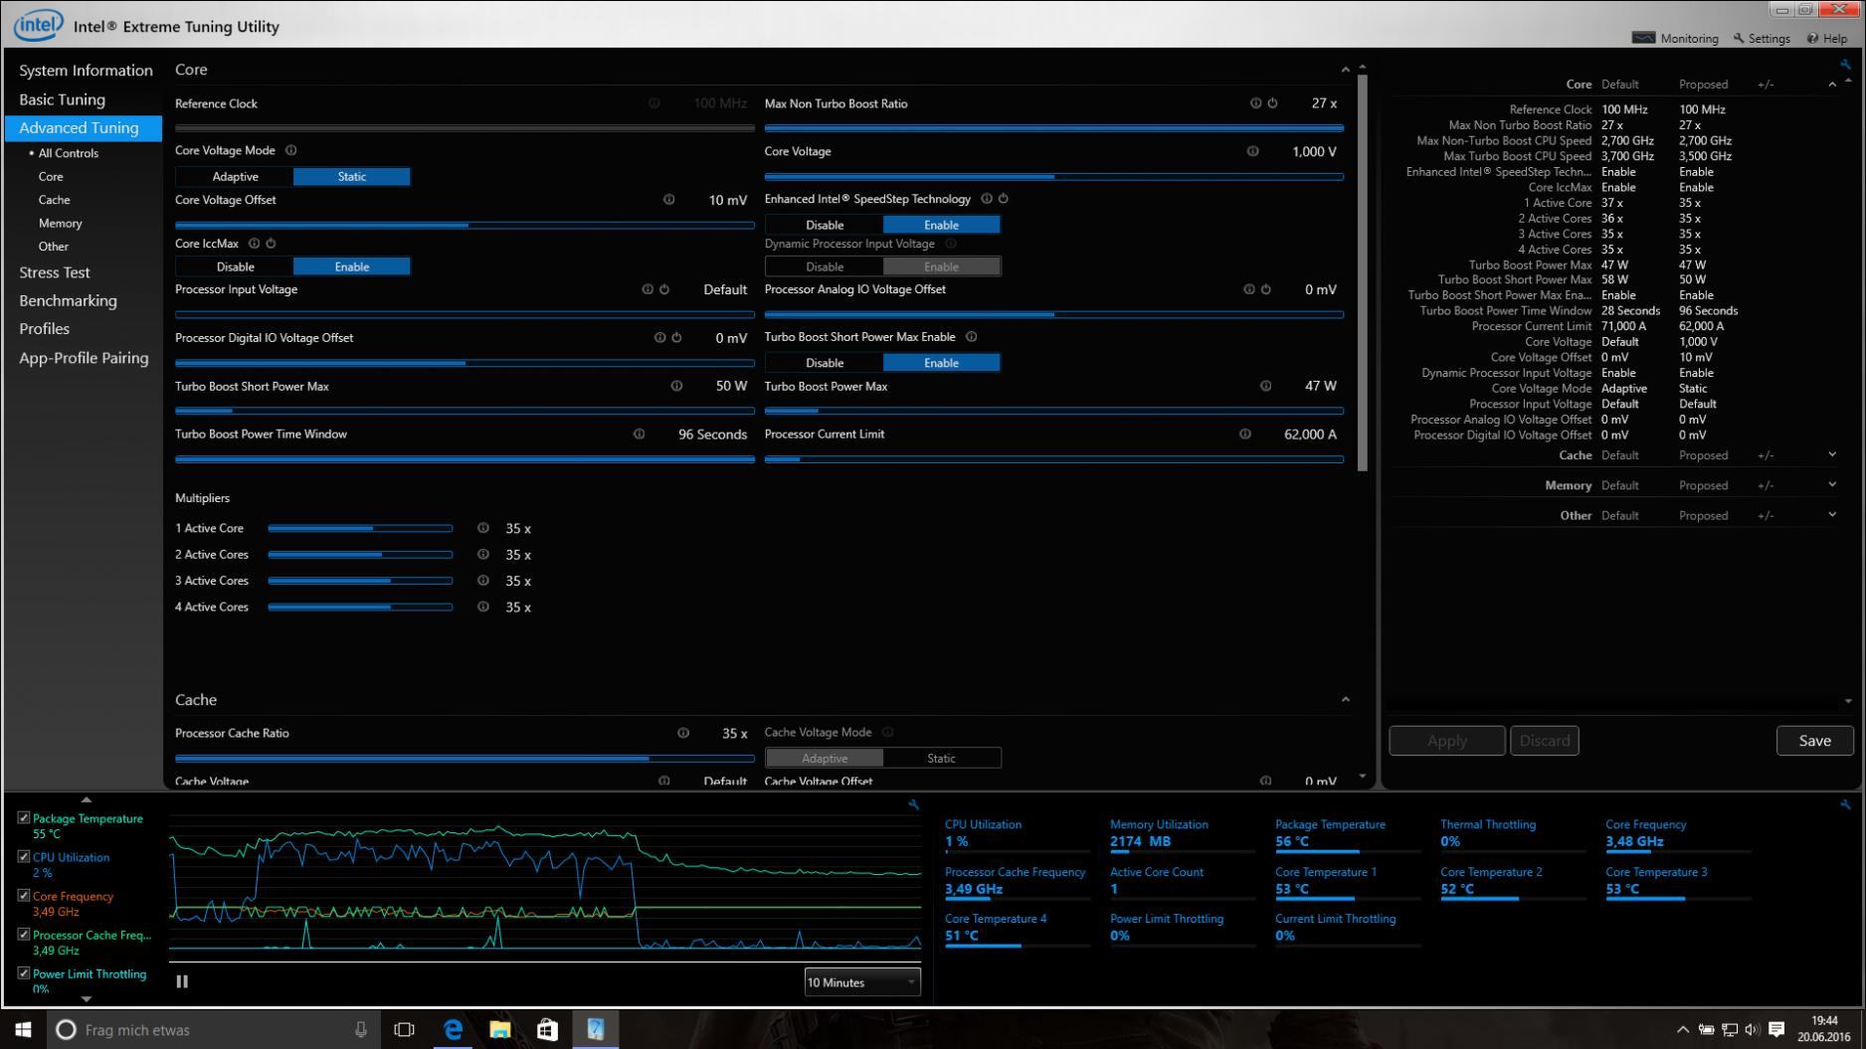Set Core Voltage Mode to Adaptive
This screenshot has width=1866, height=1049.
coord(235,177)
